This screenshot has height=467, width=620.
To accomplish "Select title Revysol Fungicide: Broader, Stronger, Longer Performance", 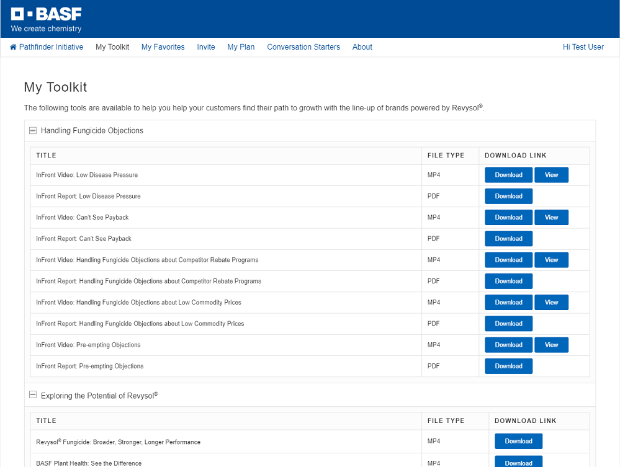I will 118,442.
